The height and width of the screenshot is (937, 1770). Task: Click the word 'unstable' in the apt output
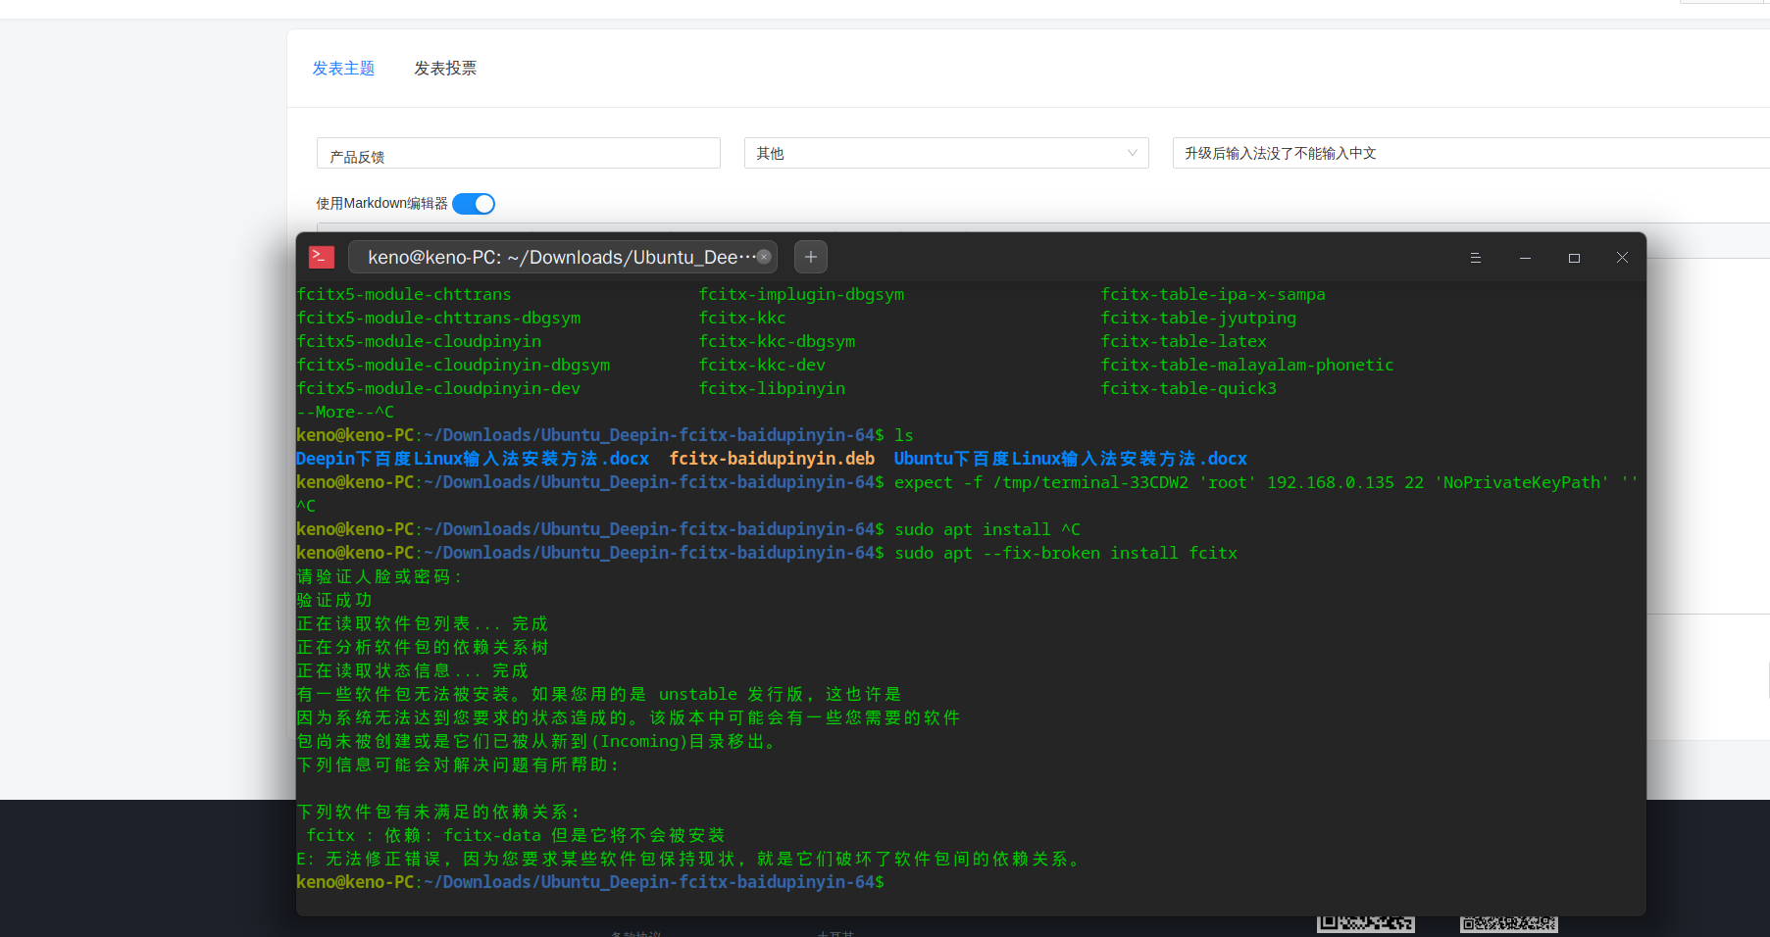point(698,694)
